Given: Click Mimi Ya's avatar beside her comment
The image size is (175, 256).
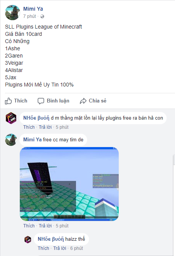Looking at the screenshot, I should pos(11,140).
